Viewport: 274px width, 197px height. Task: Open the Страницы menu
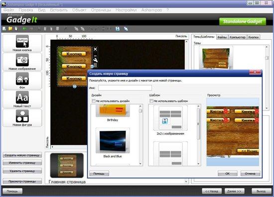(x=101, y=10)
